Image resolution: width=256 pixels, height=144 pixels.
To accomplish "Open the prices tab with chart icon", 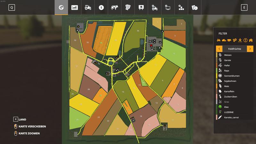I will (x=75, y=7).
